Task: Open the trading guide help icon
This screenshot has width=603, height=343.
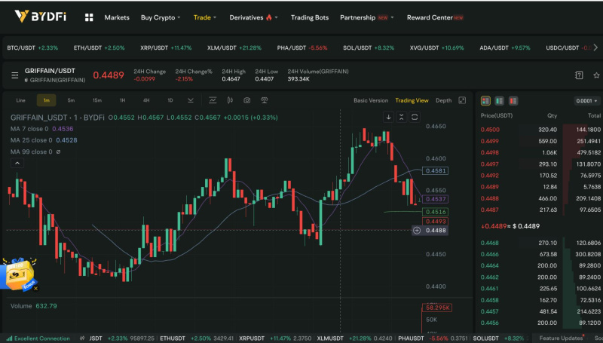Action: pyautogui.click(x=579, y=75)
